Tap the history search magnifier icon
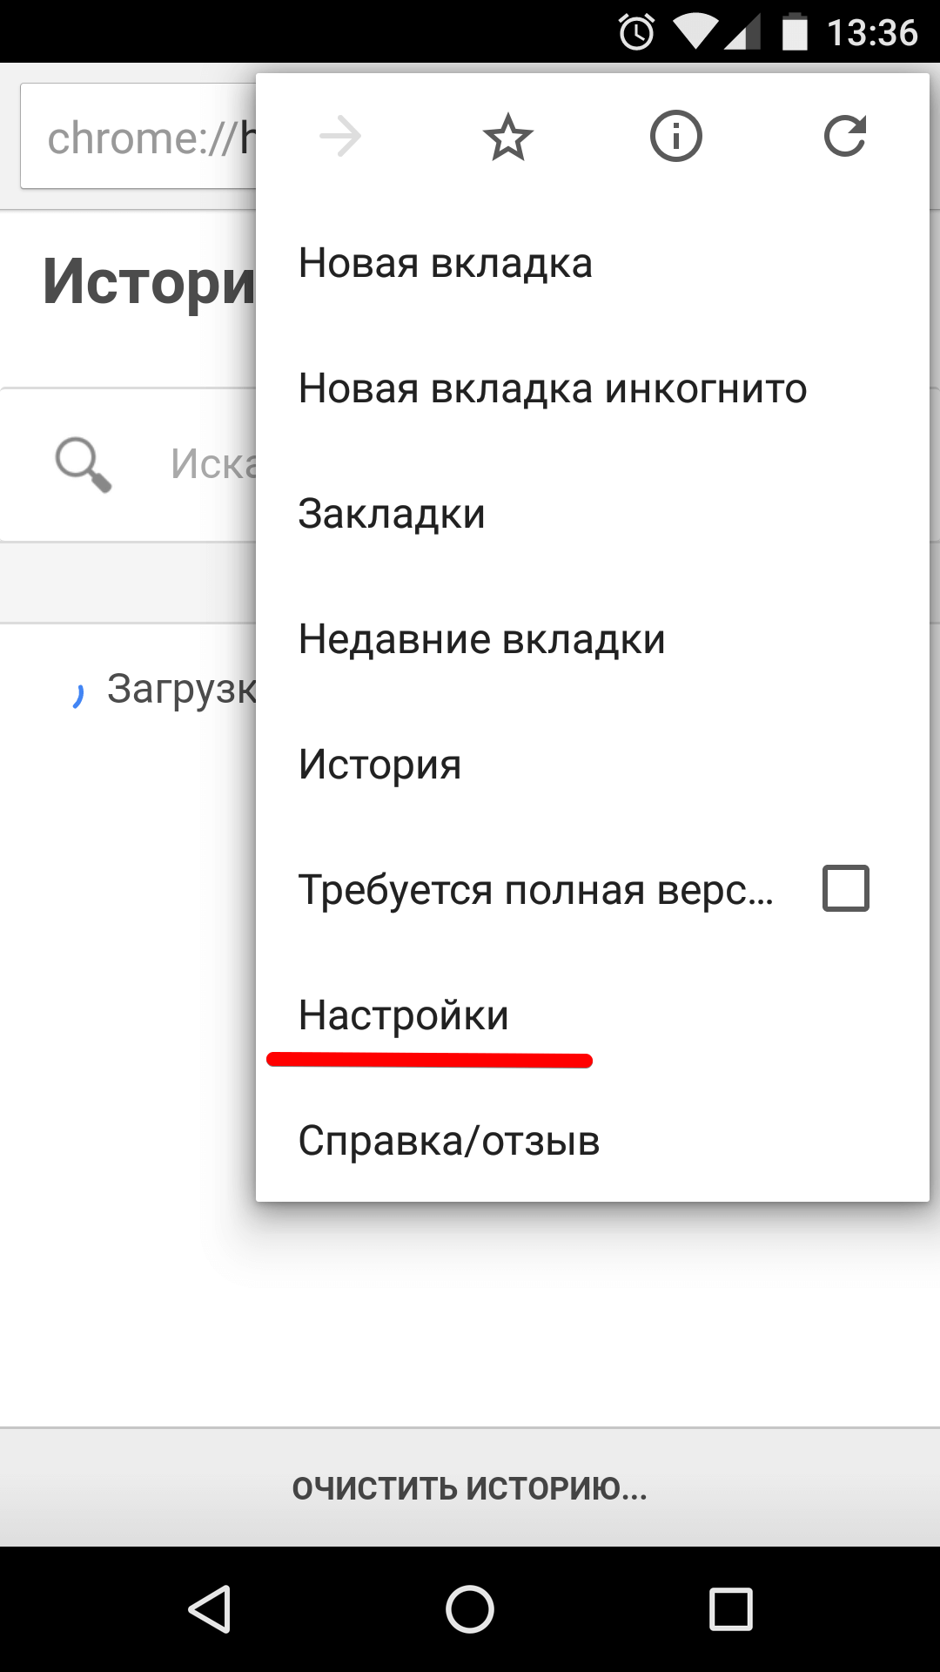The height and width of the screenshot is (1672, 940). click(83, 464)
